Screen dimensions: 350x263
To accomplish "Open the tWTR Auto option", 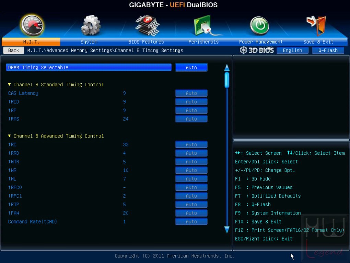I will coord(191,162).
